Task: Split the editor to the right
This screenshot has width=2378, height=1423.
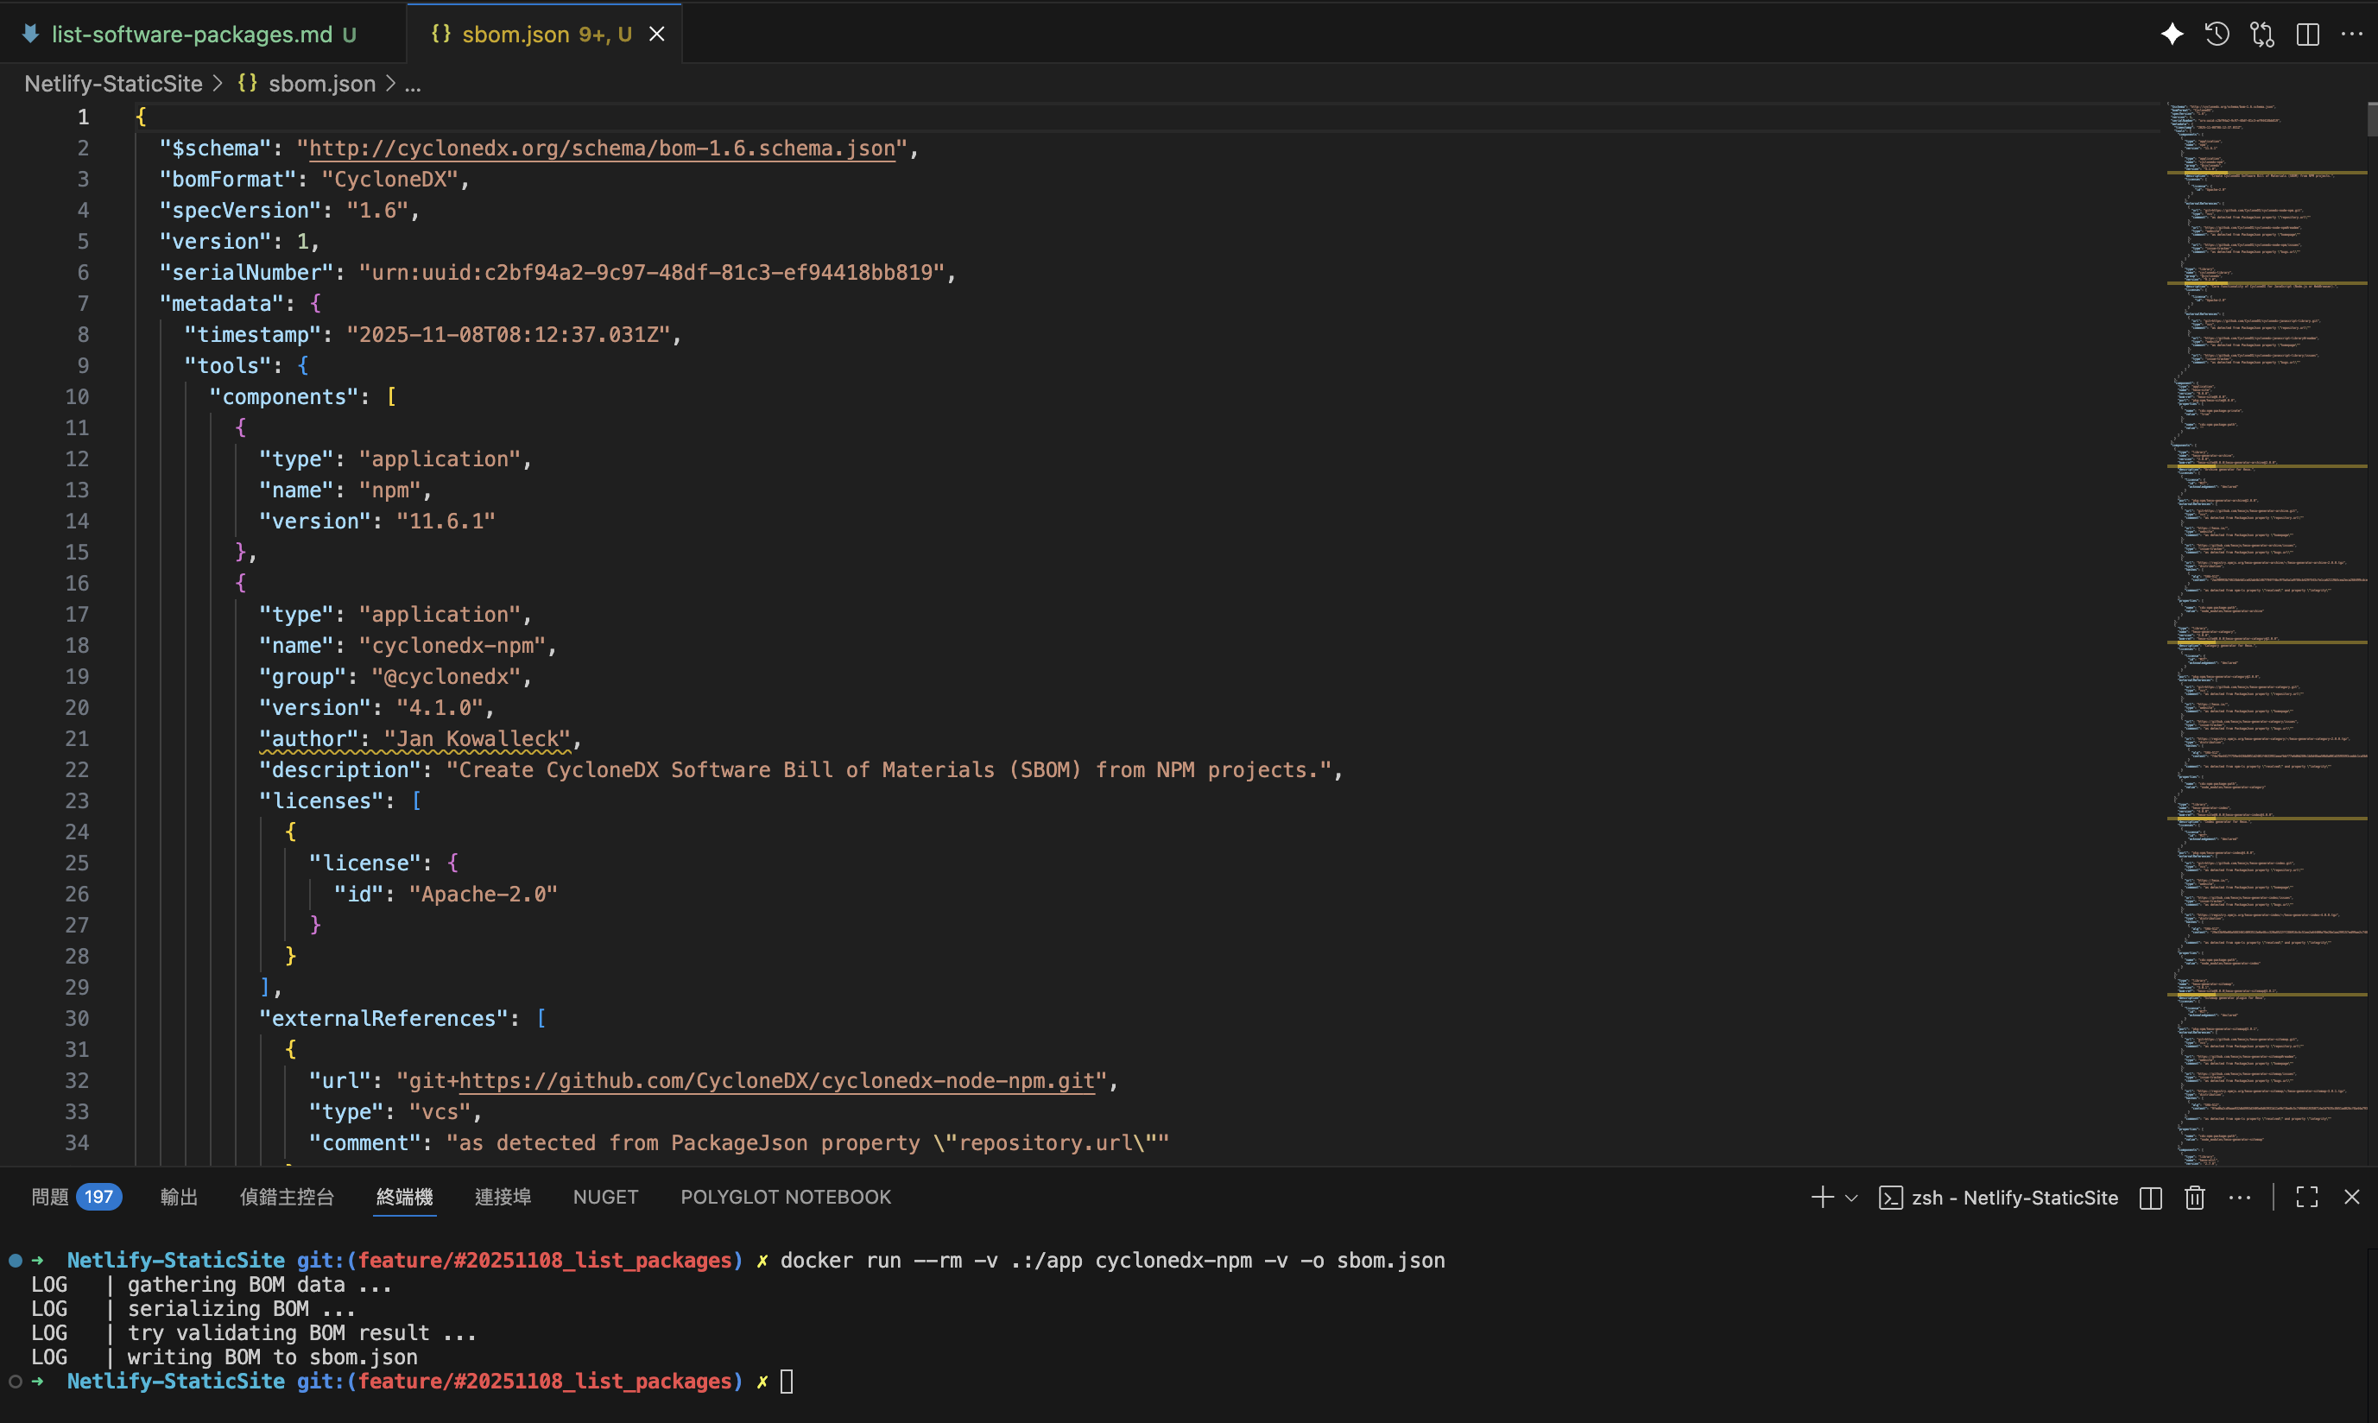Action: (2308, 35)
